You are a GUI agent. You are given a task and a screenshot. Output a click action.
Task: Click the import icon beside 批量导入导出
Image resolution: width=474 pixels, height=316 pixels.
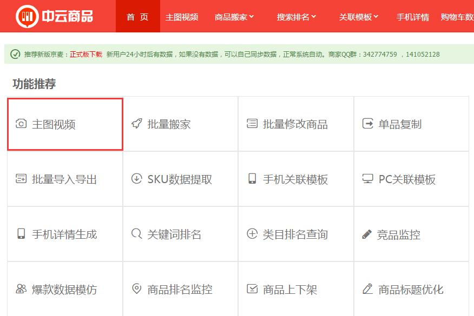[21, 179]
